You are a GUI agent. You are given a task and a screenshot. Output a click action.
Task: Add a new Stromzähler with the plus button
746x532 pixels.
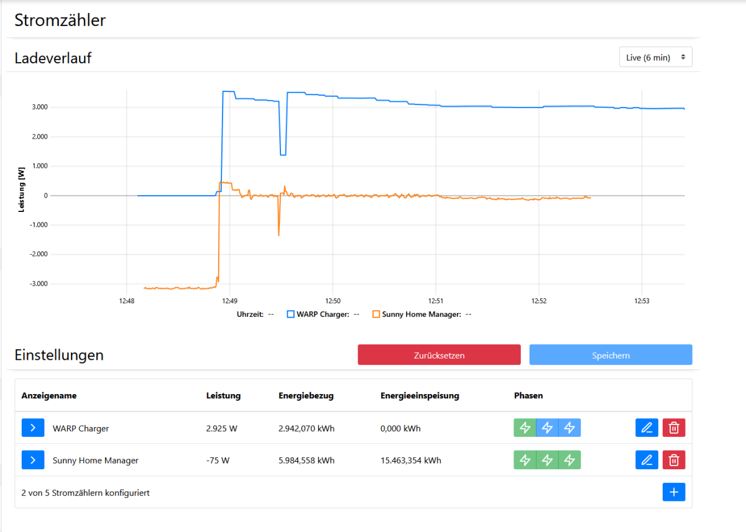coord(674,492)
